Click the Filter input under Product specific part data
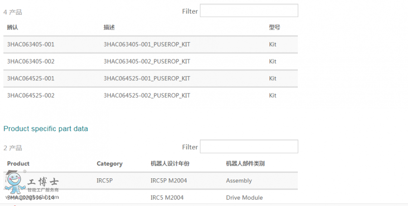This screenshot has width=408, height=206. point(249,147)
